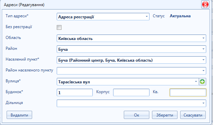
Task: Toggle the Без реєстрації checkbox
Action: (59, 27)
